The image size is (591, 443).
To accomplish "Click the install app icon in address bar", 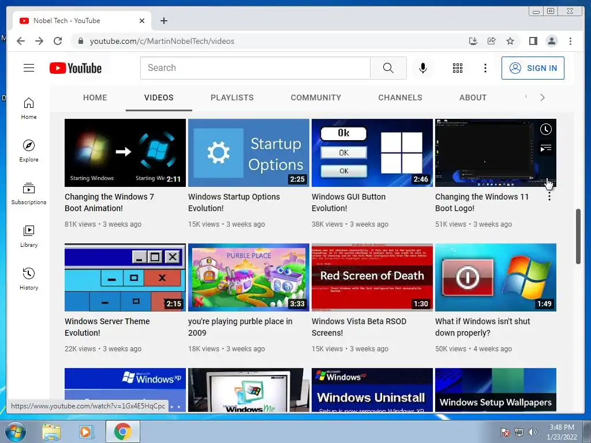I will tap(473, 41).
